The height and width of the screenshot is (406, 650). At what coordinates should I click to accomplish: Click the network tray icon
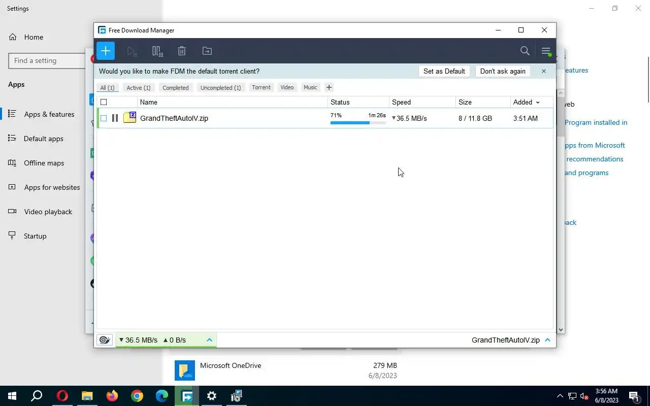(x=572, y=396)
